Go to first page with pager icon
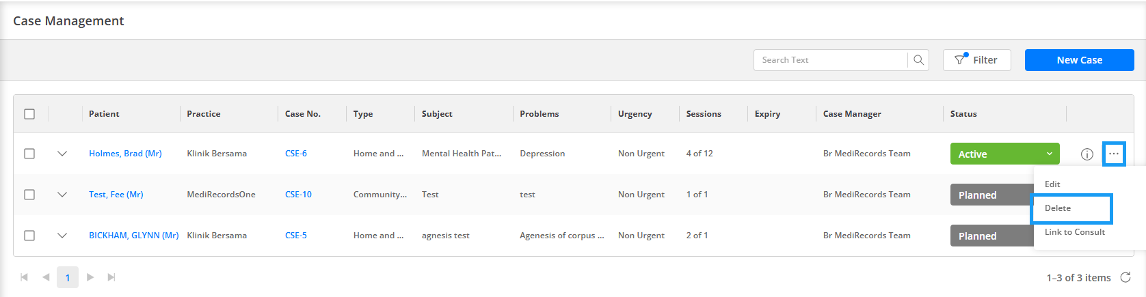The width and height of the screenshot is (1146, 297). [25, 277]
